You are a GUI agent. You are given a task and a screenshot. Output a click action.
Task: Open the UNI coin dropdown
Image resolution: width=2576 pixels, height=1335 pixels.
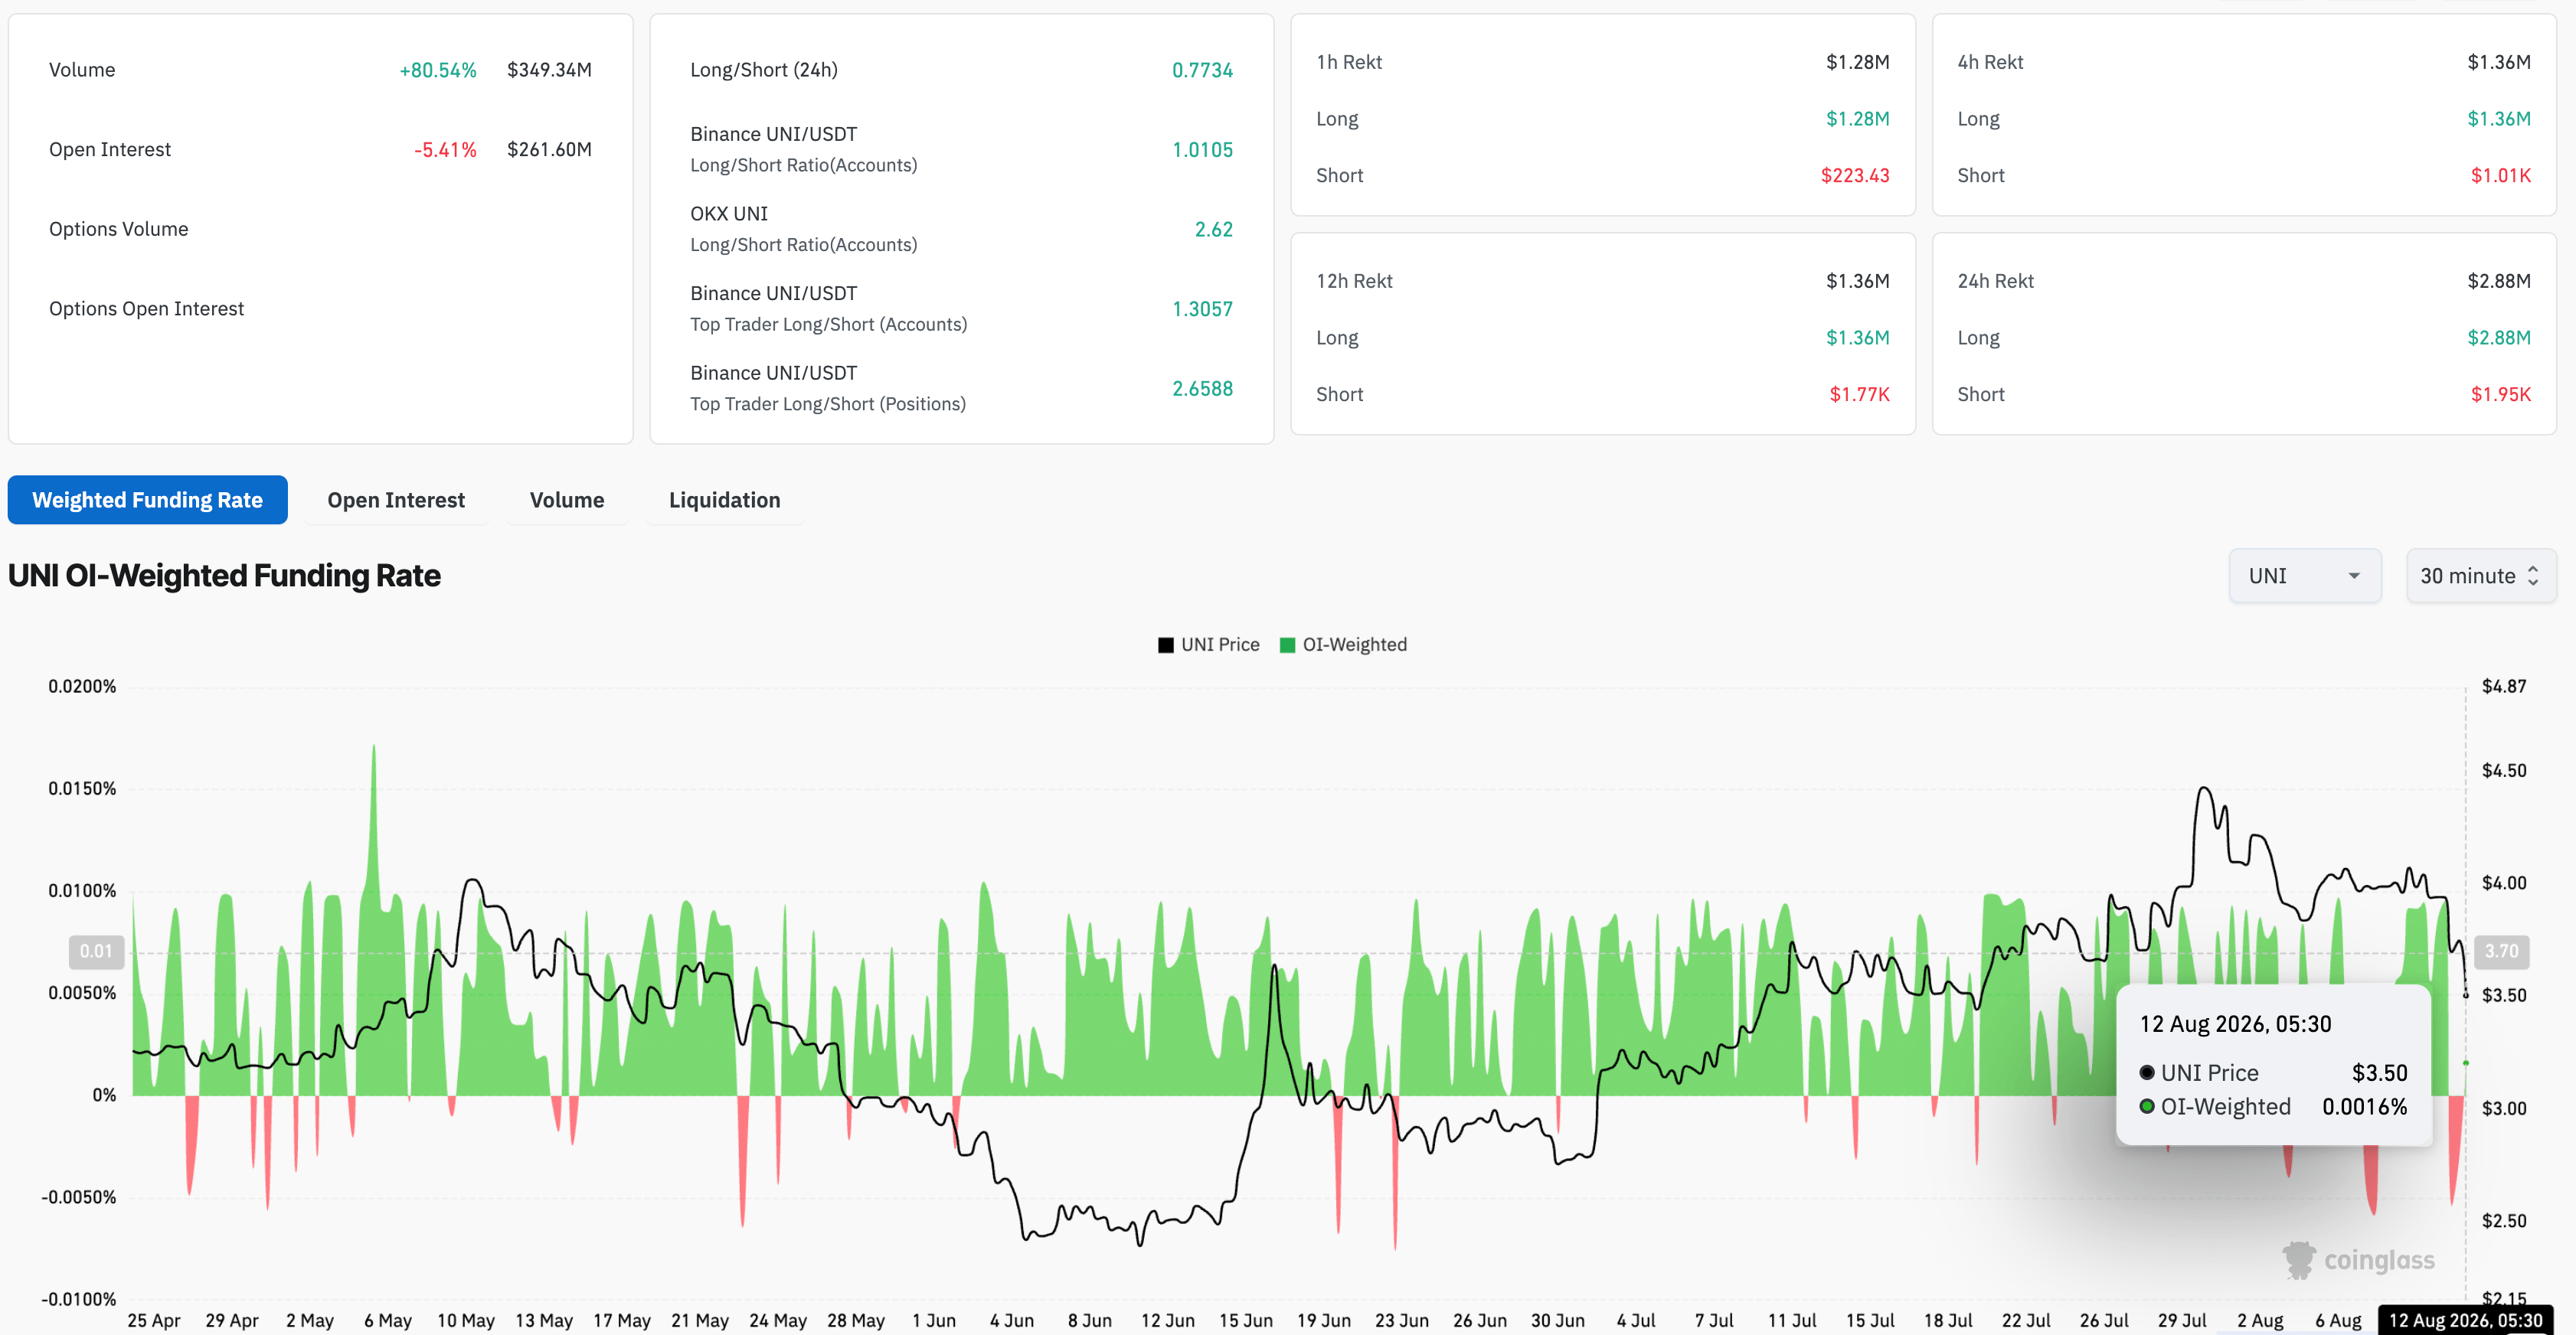point(2305,576)
